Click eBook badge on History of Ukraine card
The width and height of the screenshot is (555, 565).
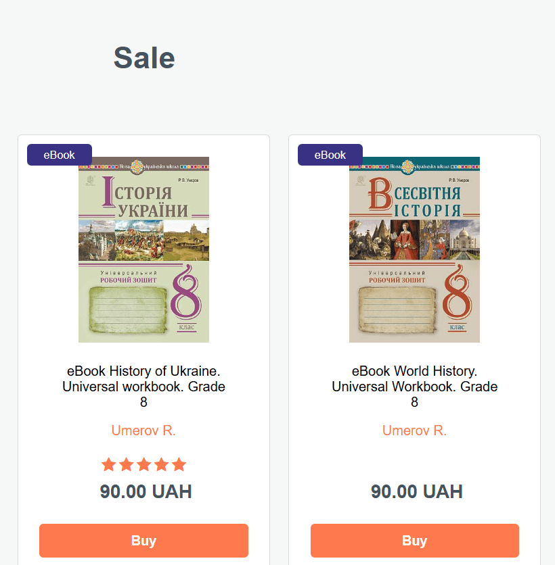click(60, 155)
